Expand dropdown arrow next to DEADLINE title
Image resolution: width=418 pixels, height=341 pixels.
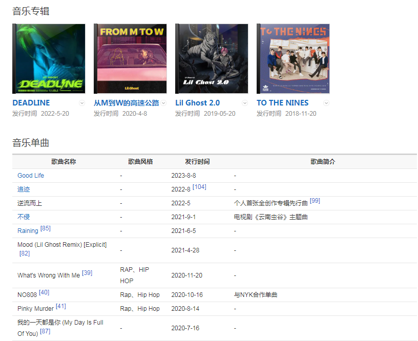[x=82, y=103]
